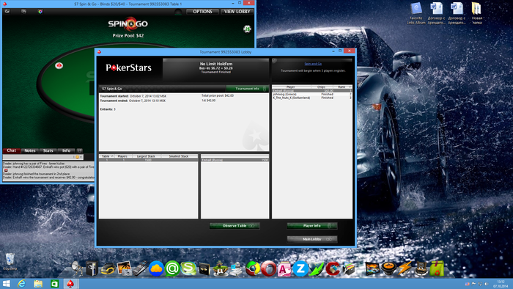Launch Google Chrome from the dock

(x=253, y=269)
